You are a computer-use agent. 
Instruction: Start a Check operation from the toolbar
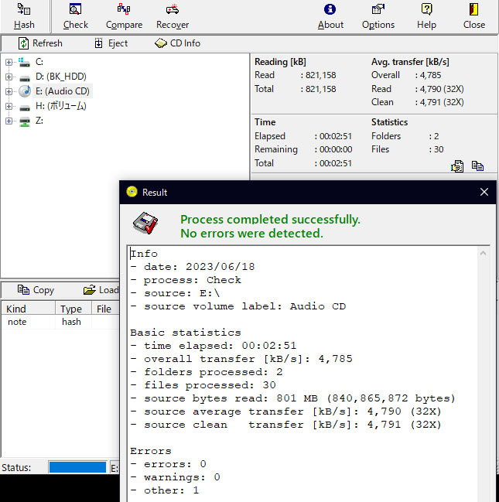(x=76, y=15)
